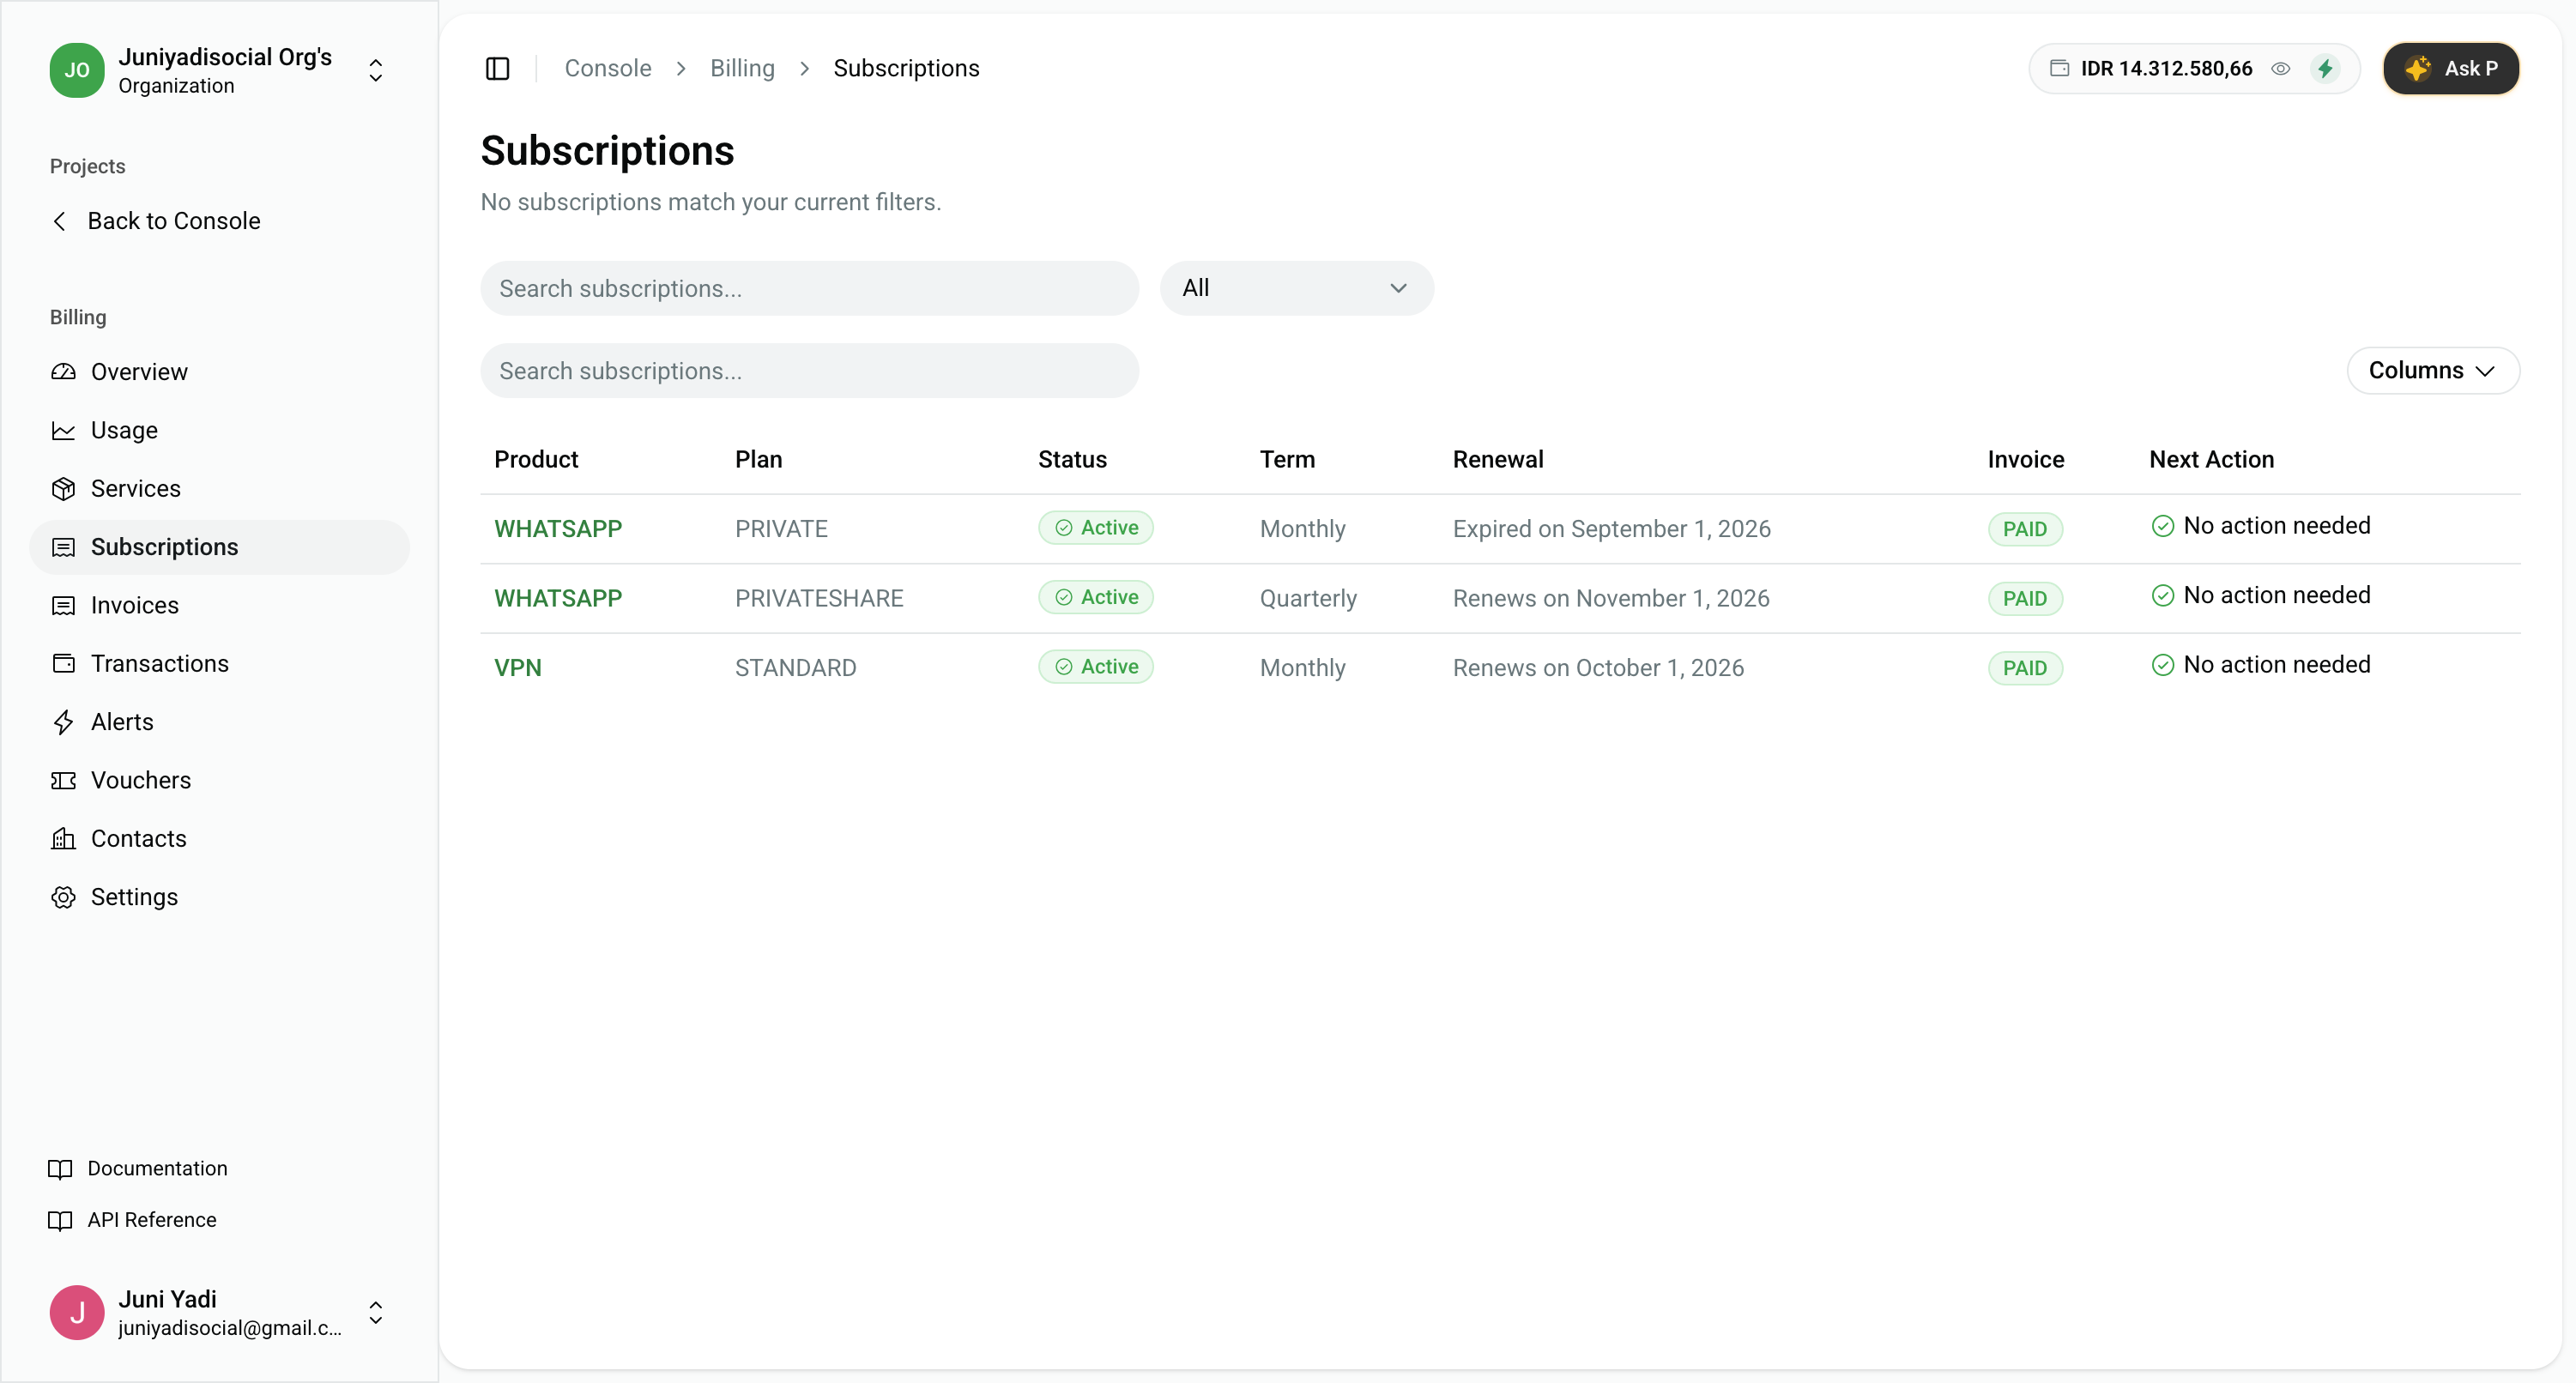This screenshot has width=2576, height=1383.
Task: Select Subscriptions in sidebar
Action: [219, 547]
